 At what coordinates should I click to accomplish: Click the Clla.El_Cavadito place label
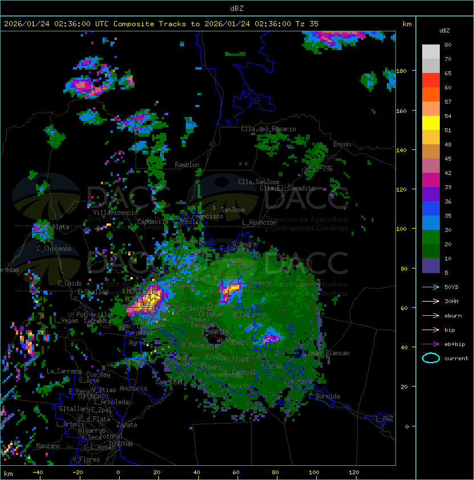pos(287,188)
